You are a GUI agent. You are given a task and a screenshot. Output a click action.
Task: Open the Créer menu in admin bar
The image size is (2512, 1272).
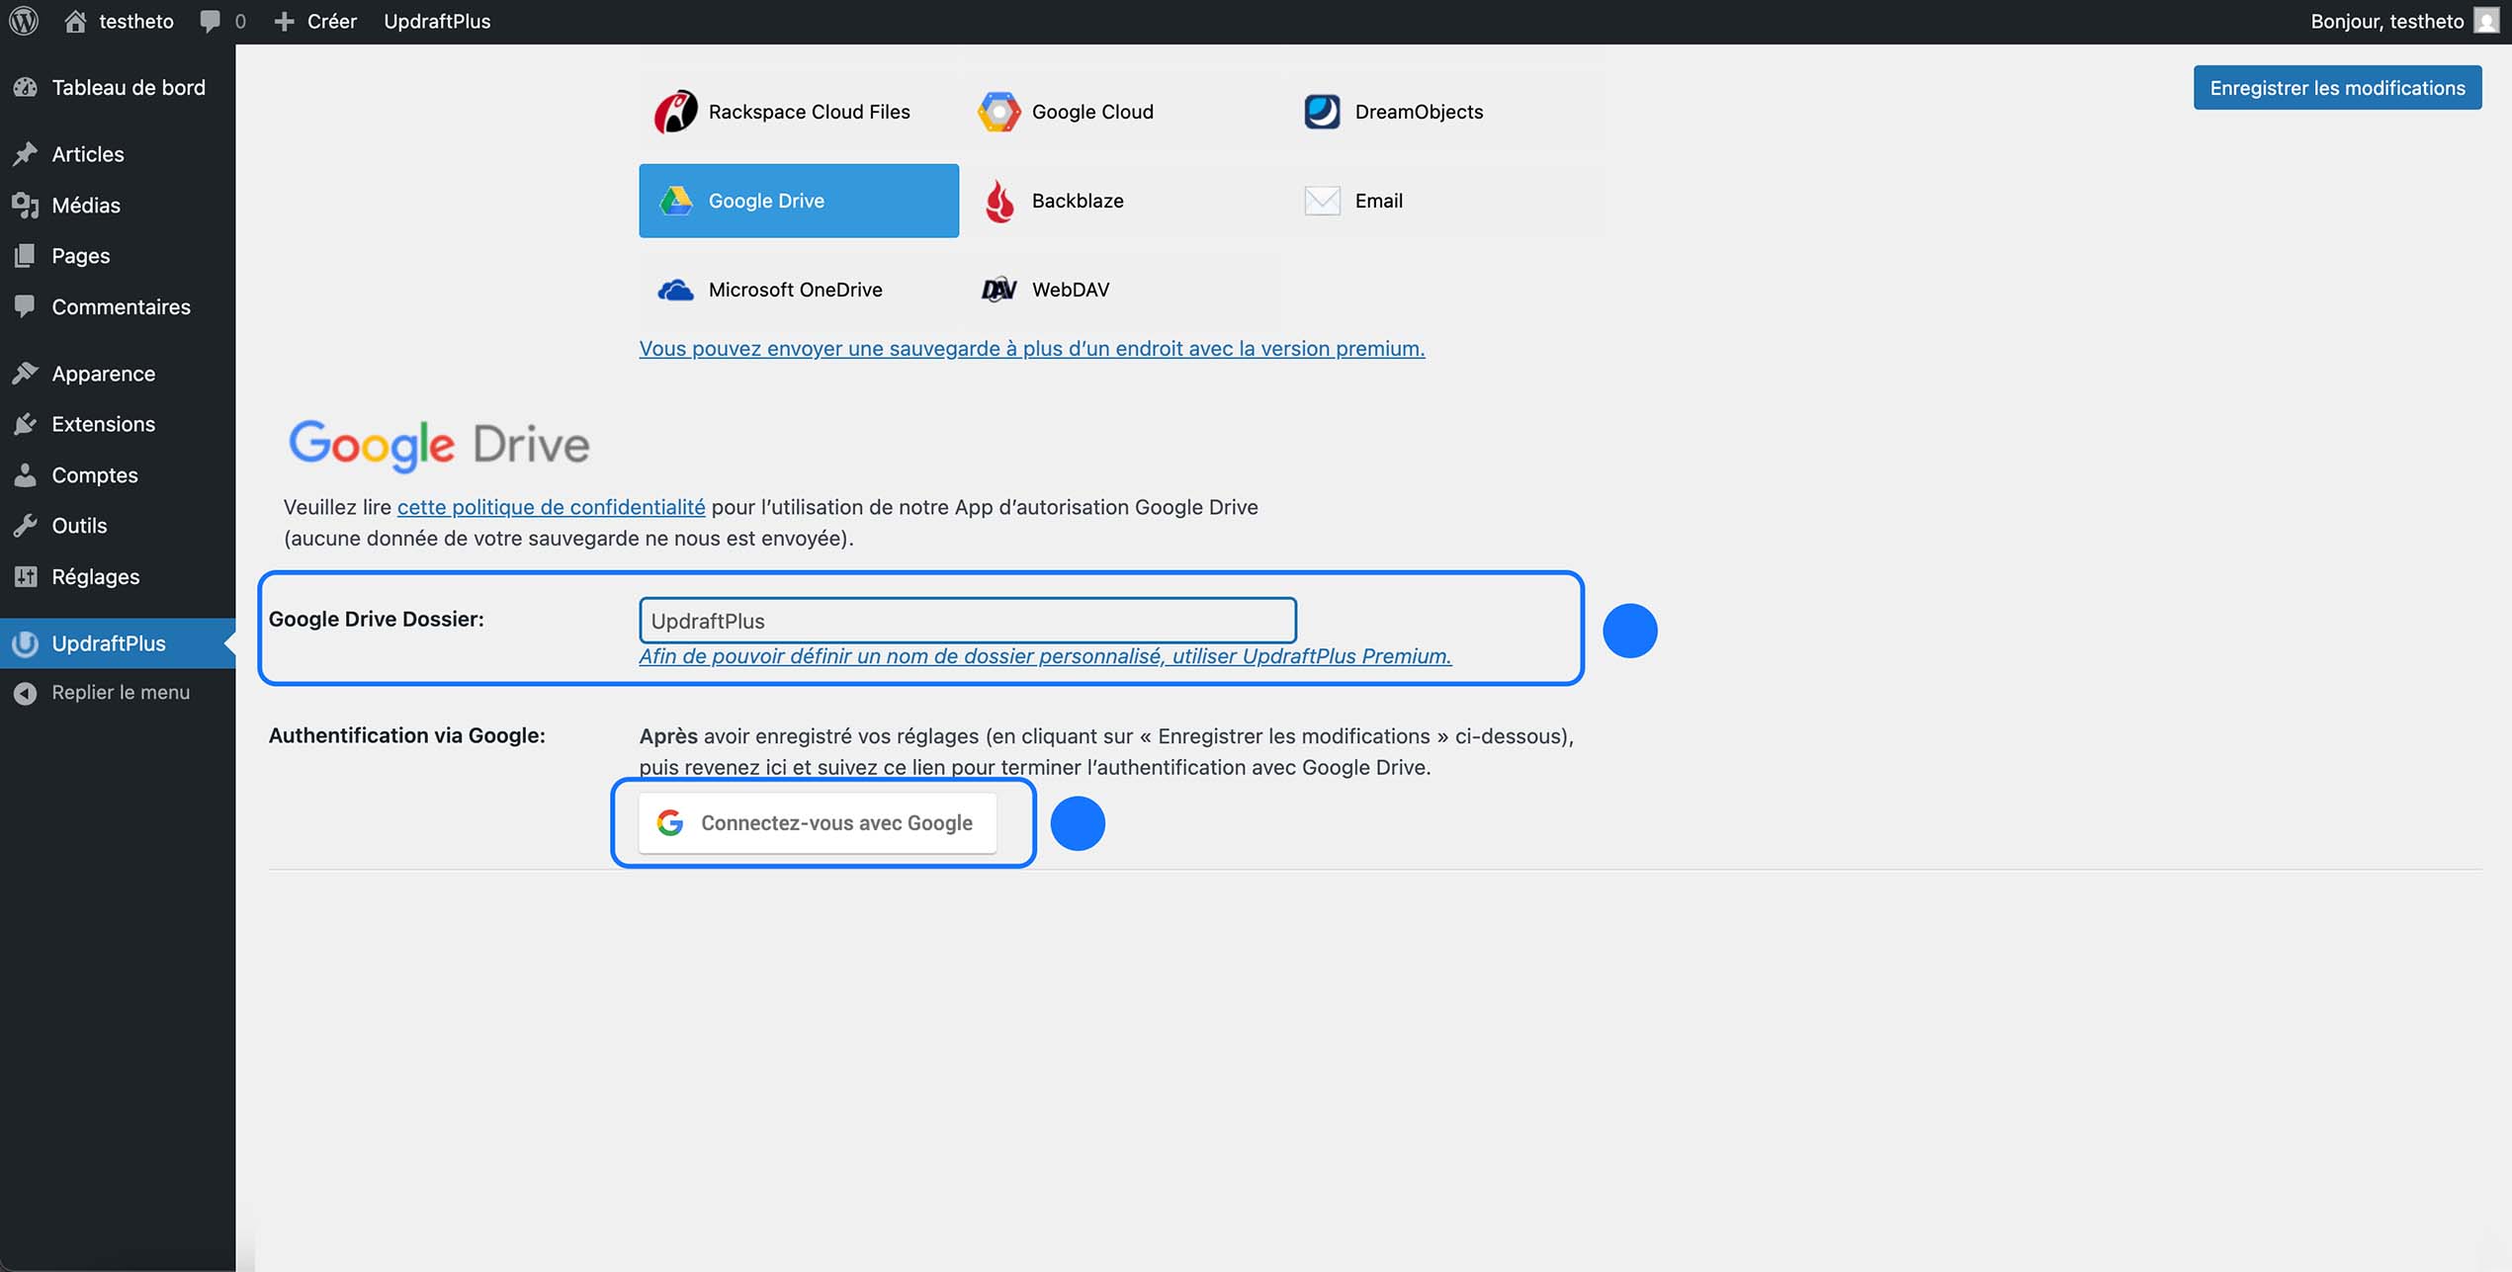(x=315, y=21)
